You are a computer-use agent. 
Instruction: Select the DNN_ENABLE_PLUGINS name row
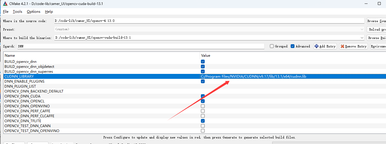click(101, 81)
